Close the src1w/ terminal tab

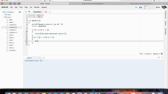[40, 58]
